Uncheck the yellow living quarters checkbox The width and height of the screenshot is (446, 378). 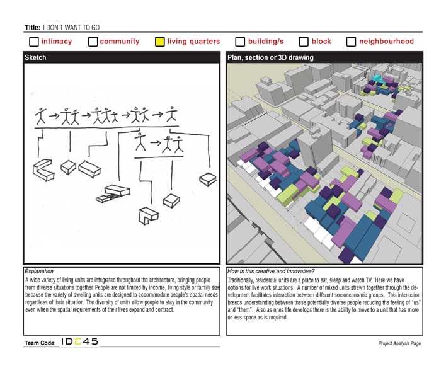click(160, 42)
